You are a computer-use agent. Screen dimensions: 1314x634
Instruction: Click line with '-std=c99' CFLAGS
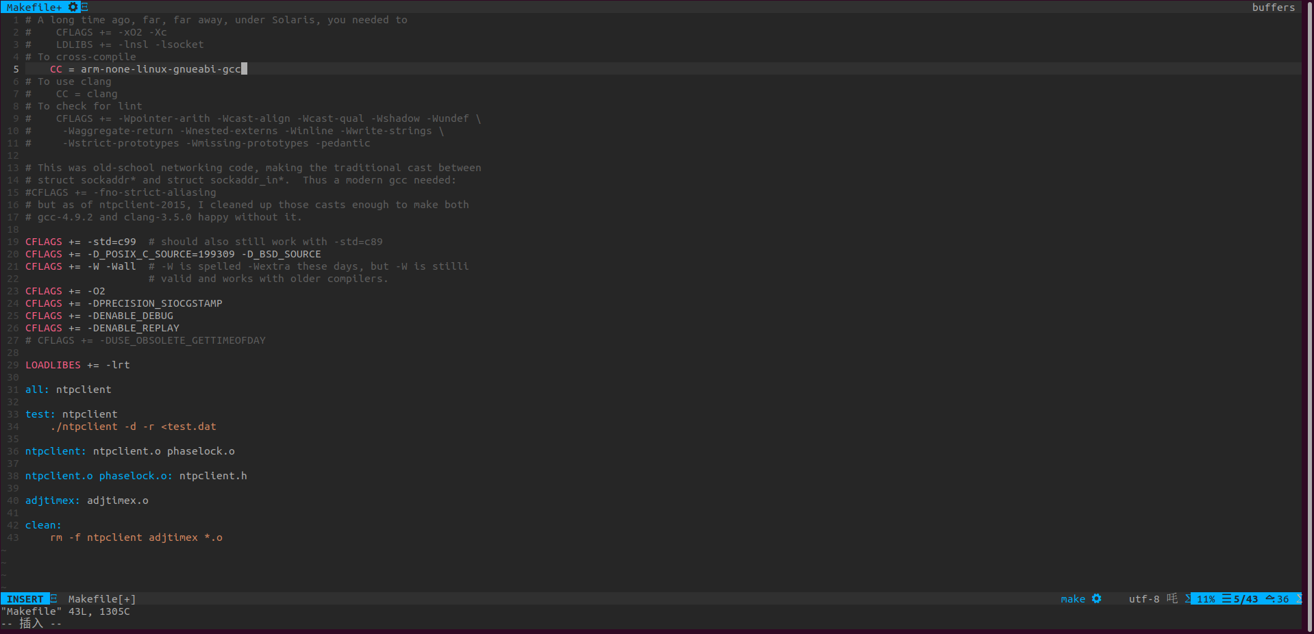point(203,241)
